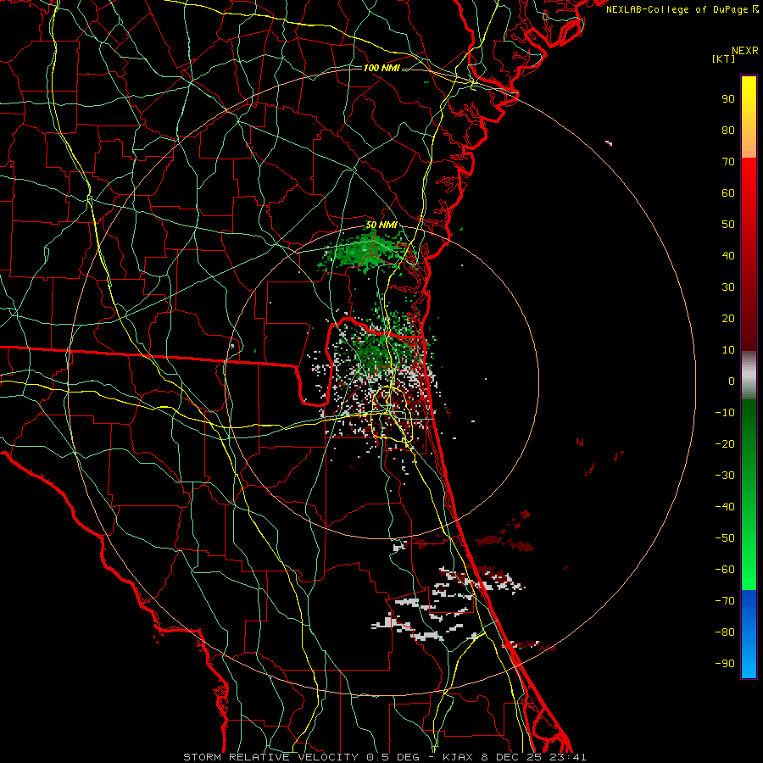
Task: Click the -50 value on velocity scale
Action: click(x=725, y=538)
